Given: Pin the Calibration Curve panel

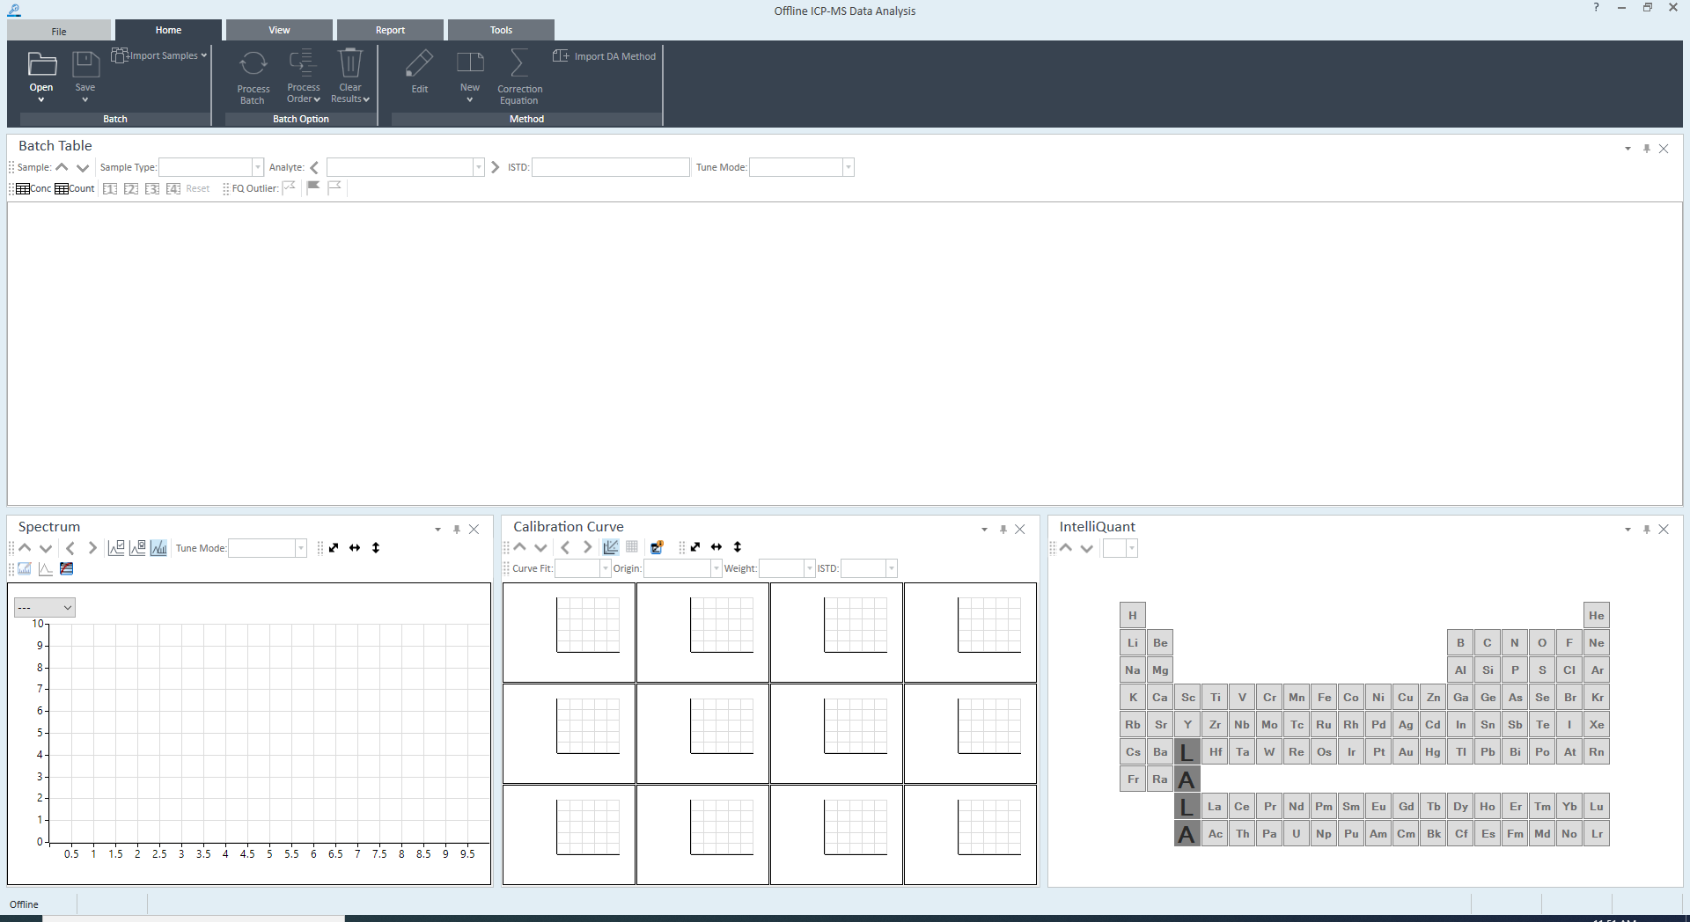Looking at the screenshot, I should (x=1003, y=530).
